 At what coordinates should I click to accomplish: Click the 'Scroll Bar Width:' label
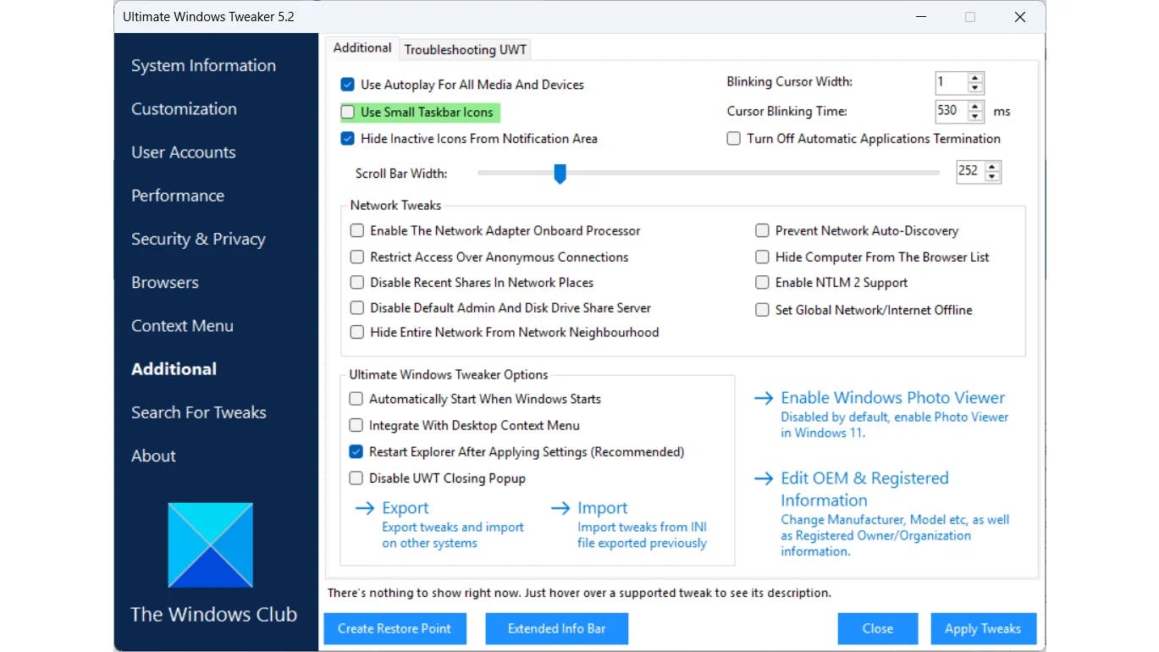click(401, 174)
